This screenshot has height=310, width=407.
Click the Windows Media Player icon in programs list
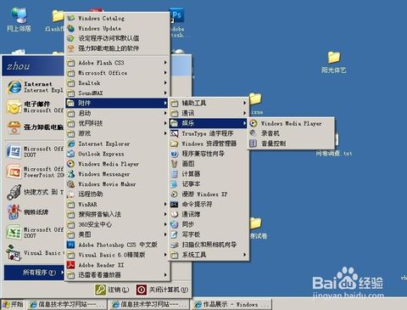pos(71,164)
